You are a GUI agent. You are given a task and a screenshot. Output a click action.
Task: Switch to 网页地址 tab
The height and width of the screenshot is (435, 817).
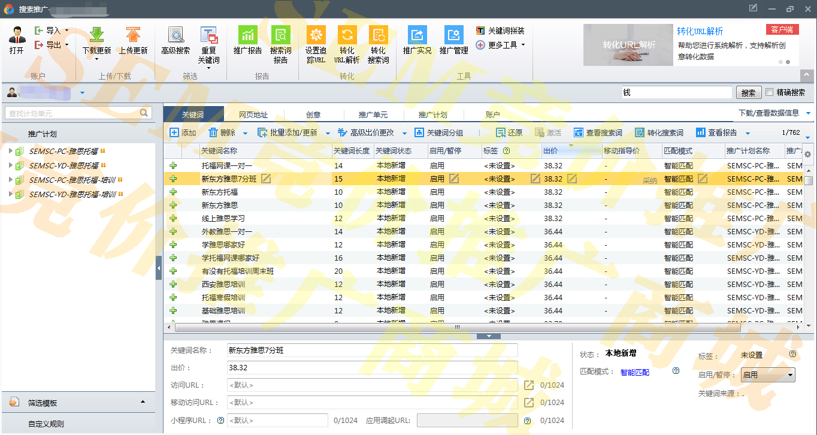(x=253, y=114)
